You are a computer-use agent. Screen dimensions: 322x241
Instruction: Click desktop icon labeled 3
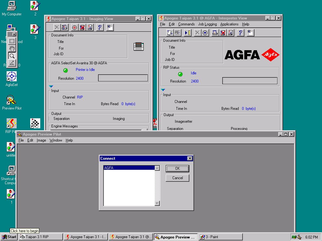35,32
